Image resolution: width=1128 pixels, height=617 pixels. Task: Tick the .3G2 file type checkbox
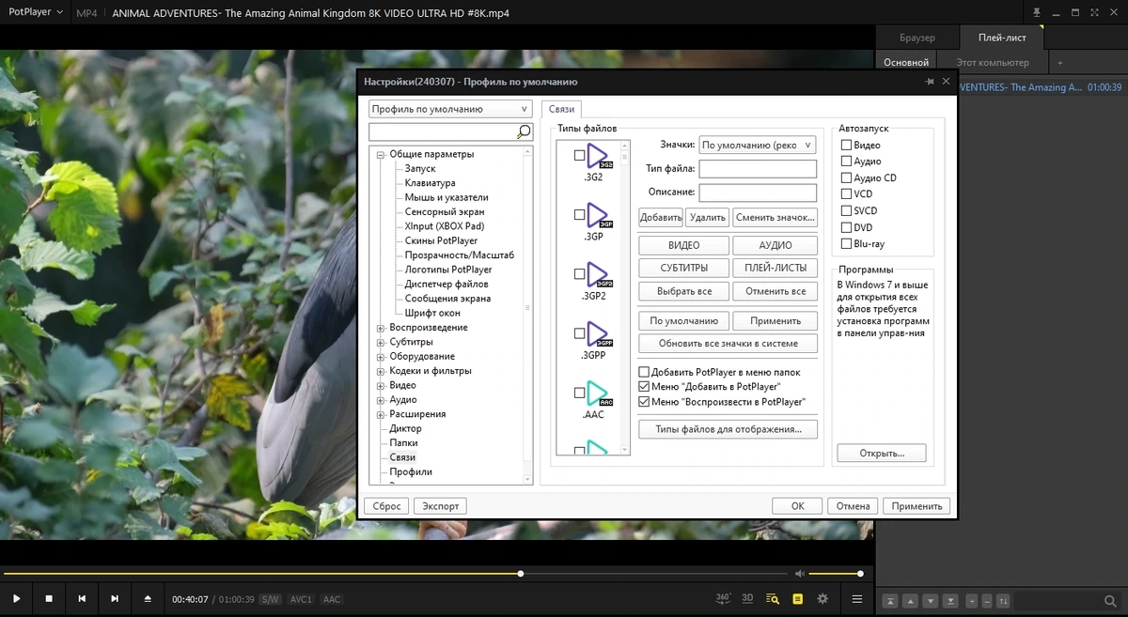point(579,156)
